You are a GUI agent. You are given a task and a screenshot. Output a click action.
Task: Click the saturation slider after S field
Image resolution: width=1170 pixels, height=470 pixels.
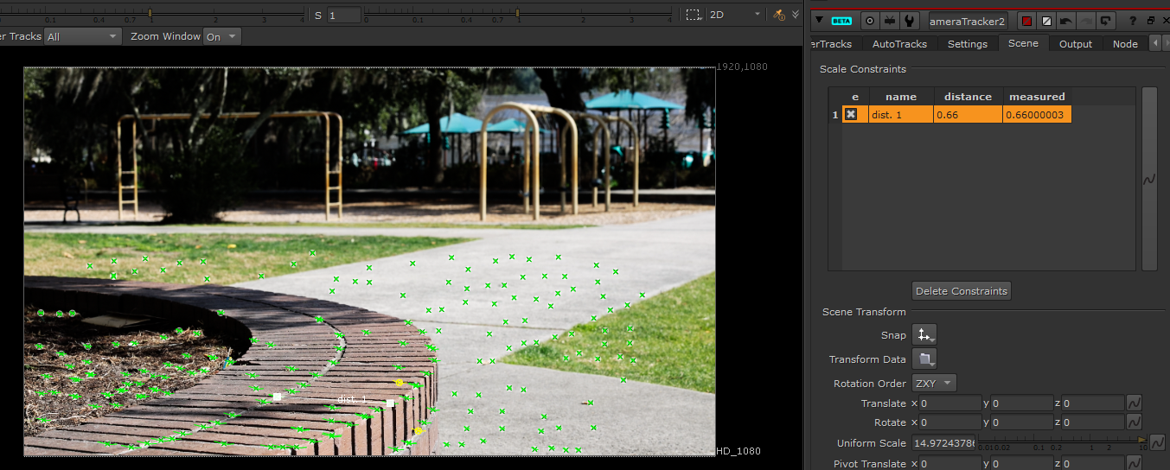(x=518, y=13)
